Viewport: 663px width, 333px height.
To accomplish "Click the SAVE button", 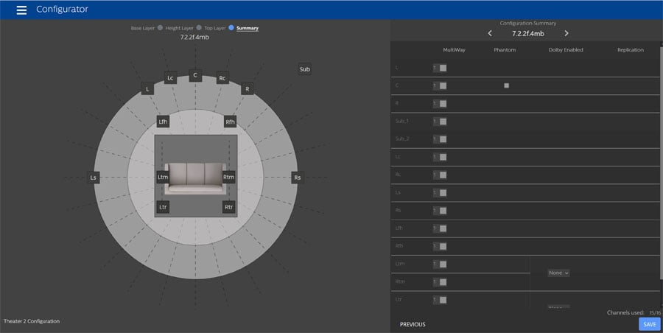I will 649,324.
